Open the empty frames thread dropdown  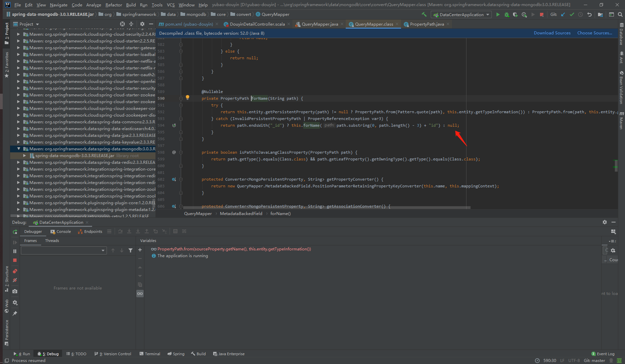click(x=64, y=250)
